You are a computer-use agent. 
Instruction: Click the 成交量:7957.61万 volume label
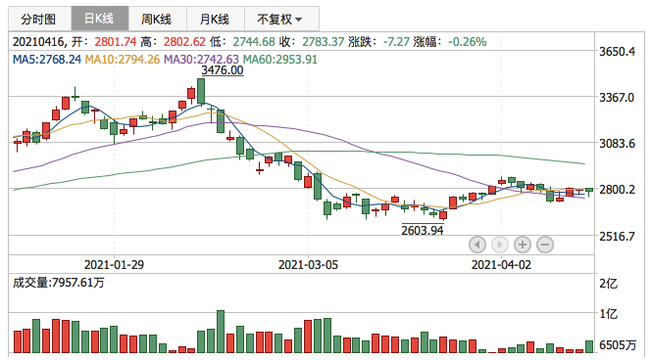(x=59, y=283)
